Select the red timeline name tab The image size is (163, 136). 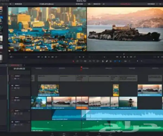(15, 65)
